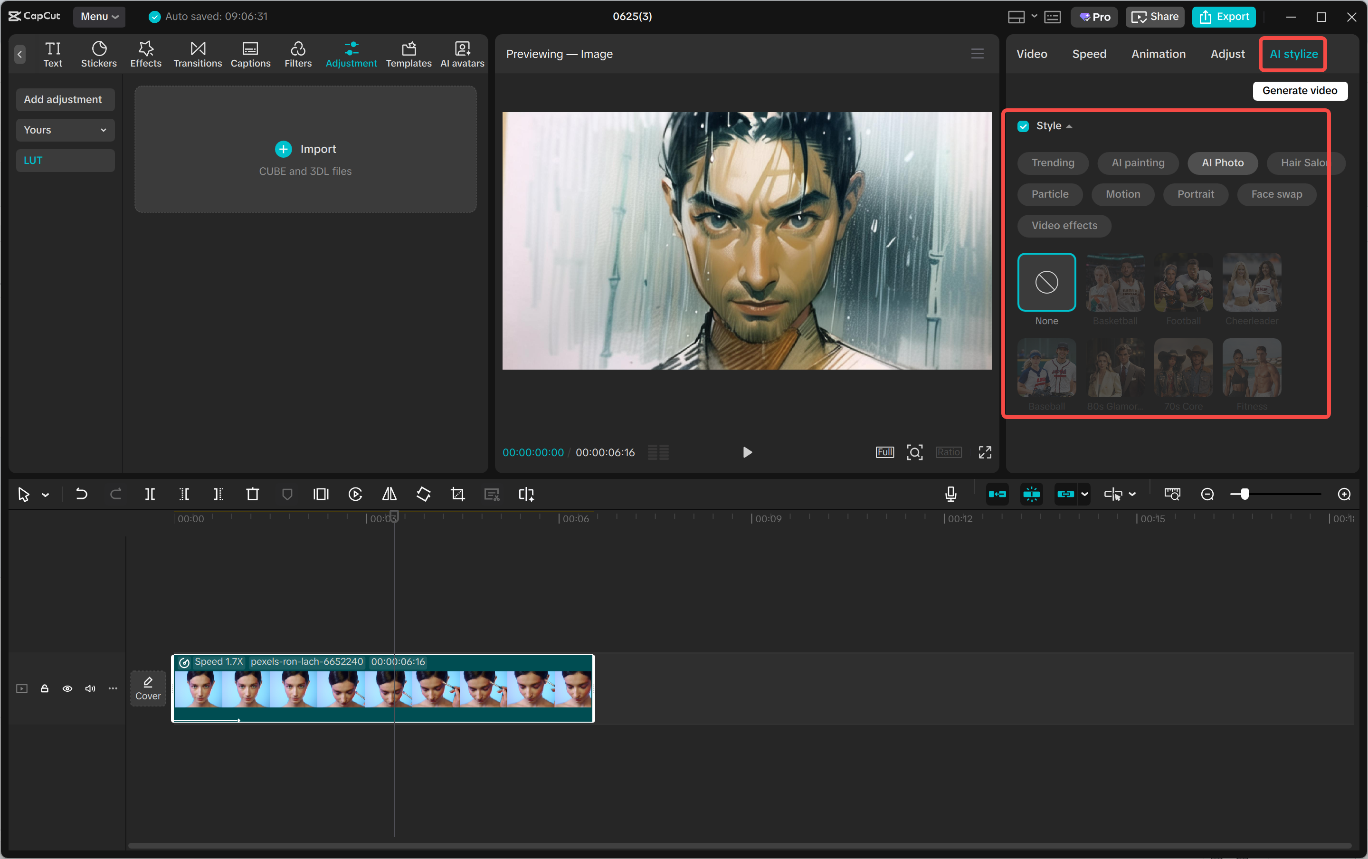Switch to the Speed tab
The image size is (1368, 859).
(x=1089, y=54)
